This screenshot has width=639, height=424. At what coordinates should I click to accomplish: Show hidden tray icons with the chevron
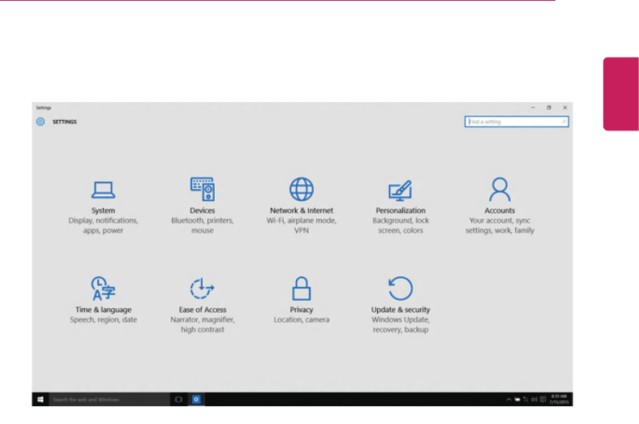508,400
